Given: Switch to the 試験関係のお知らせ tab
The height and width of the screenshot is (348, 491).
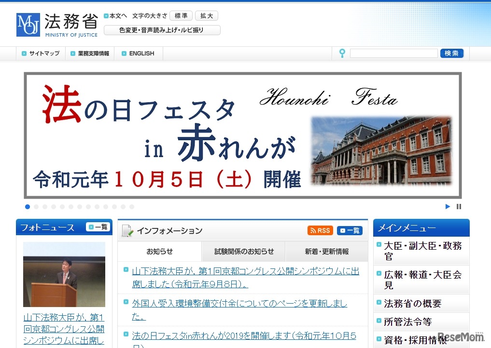Looking at the screenshot, I should click(245, 251).
